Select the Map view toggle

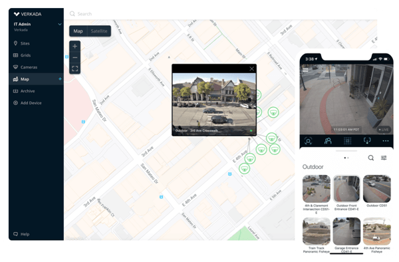pos(78,31)
